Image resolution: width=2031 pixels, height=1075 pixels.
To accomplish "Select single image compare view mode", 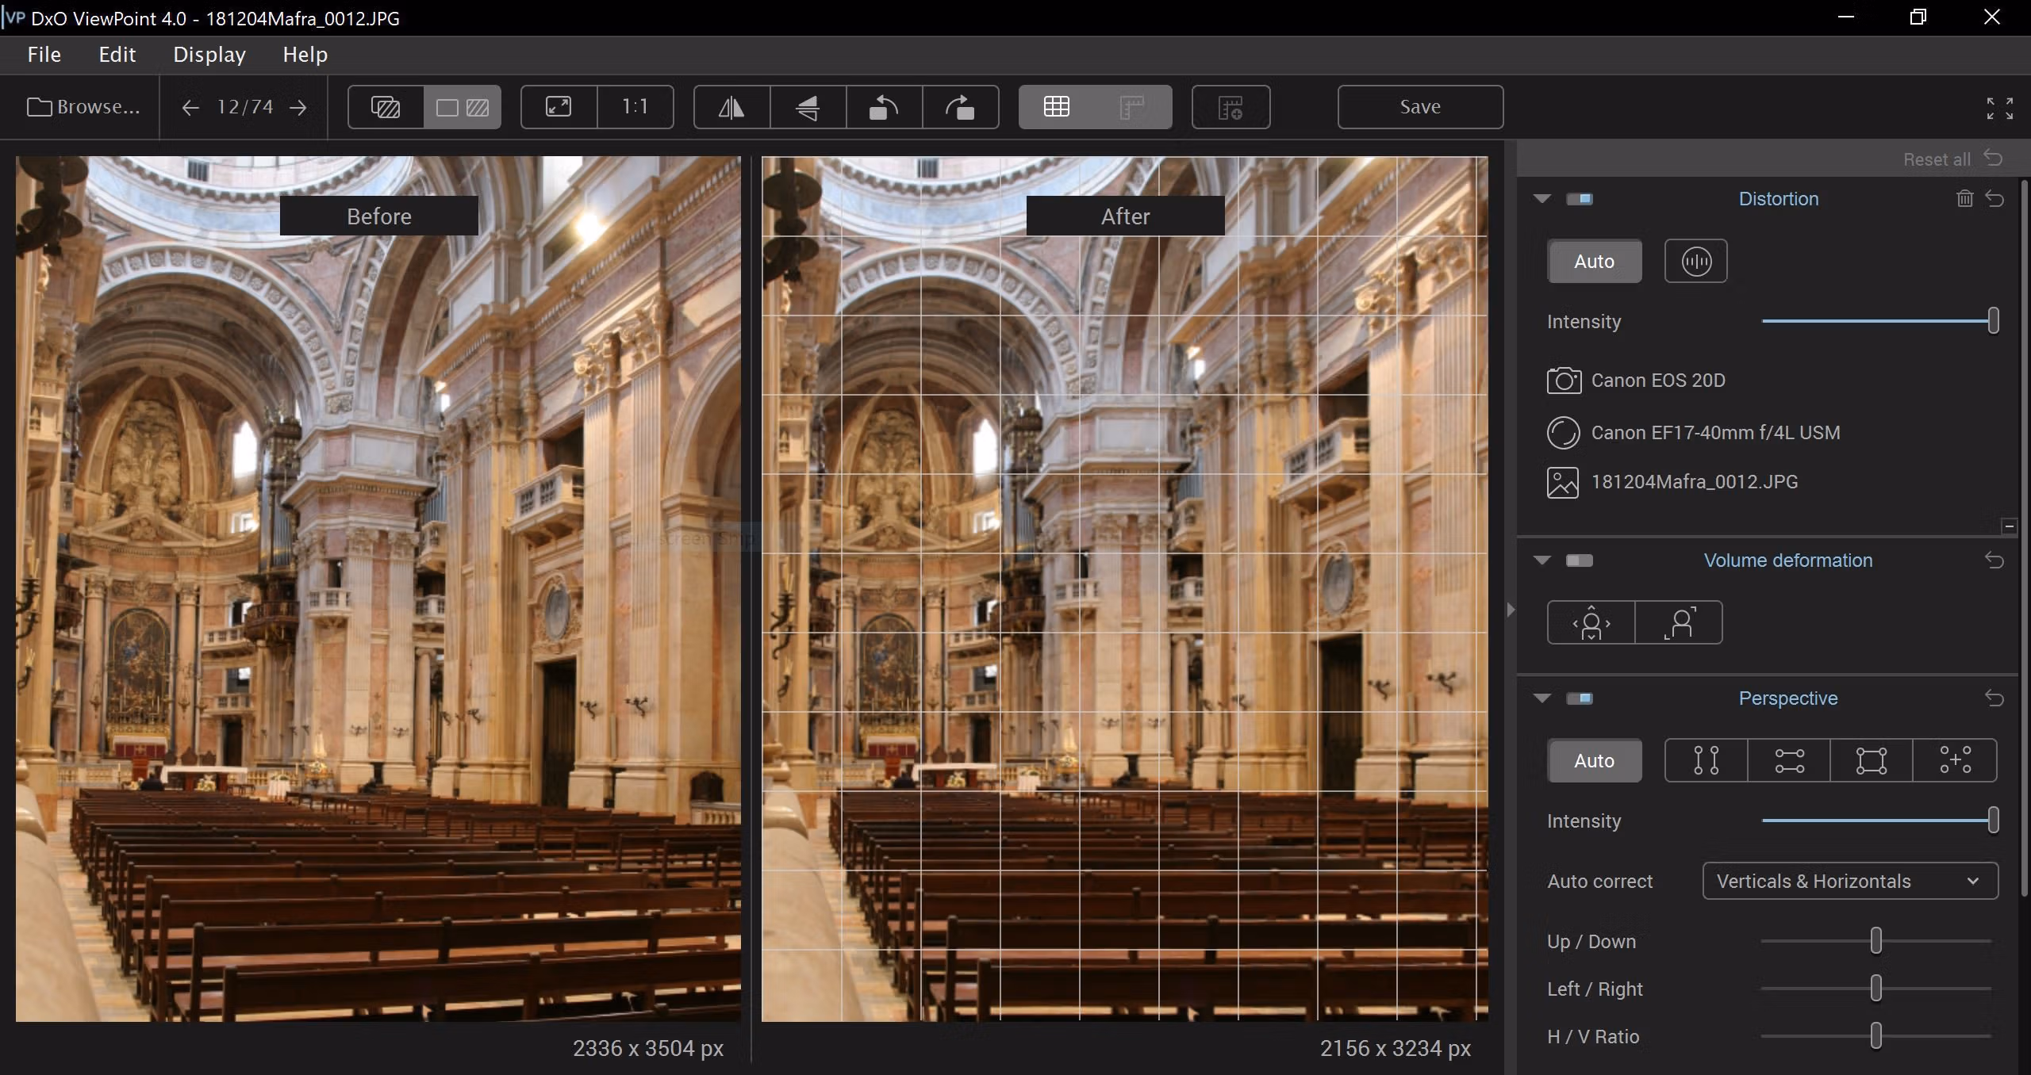I will [386, 107].
